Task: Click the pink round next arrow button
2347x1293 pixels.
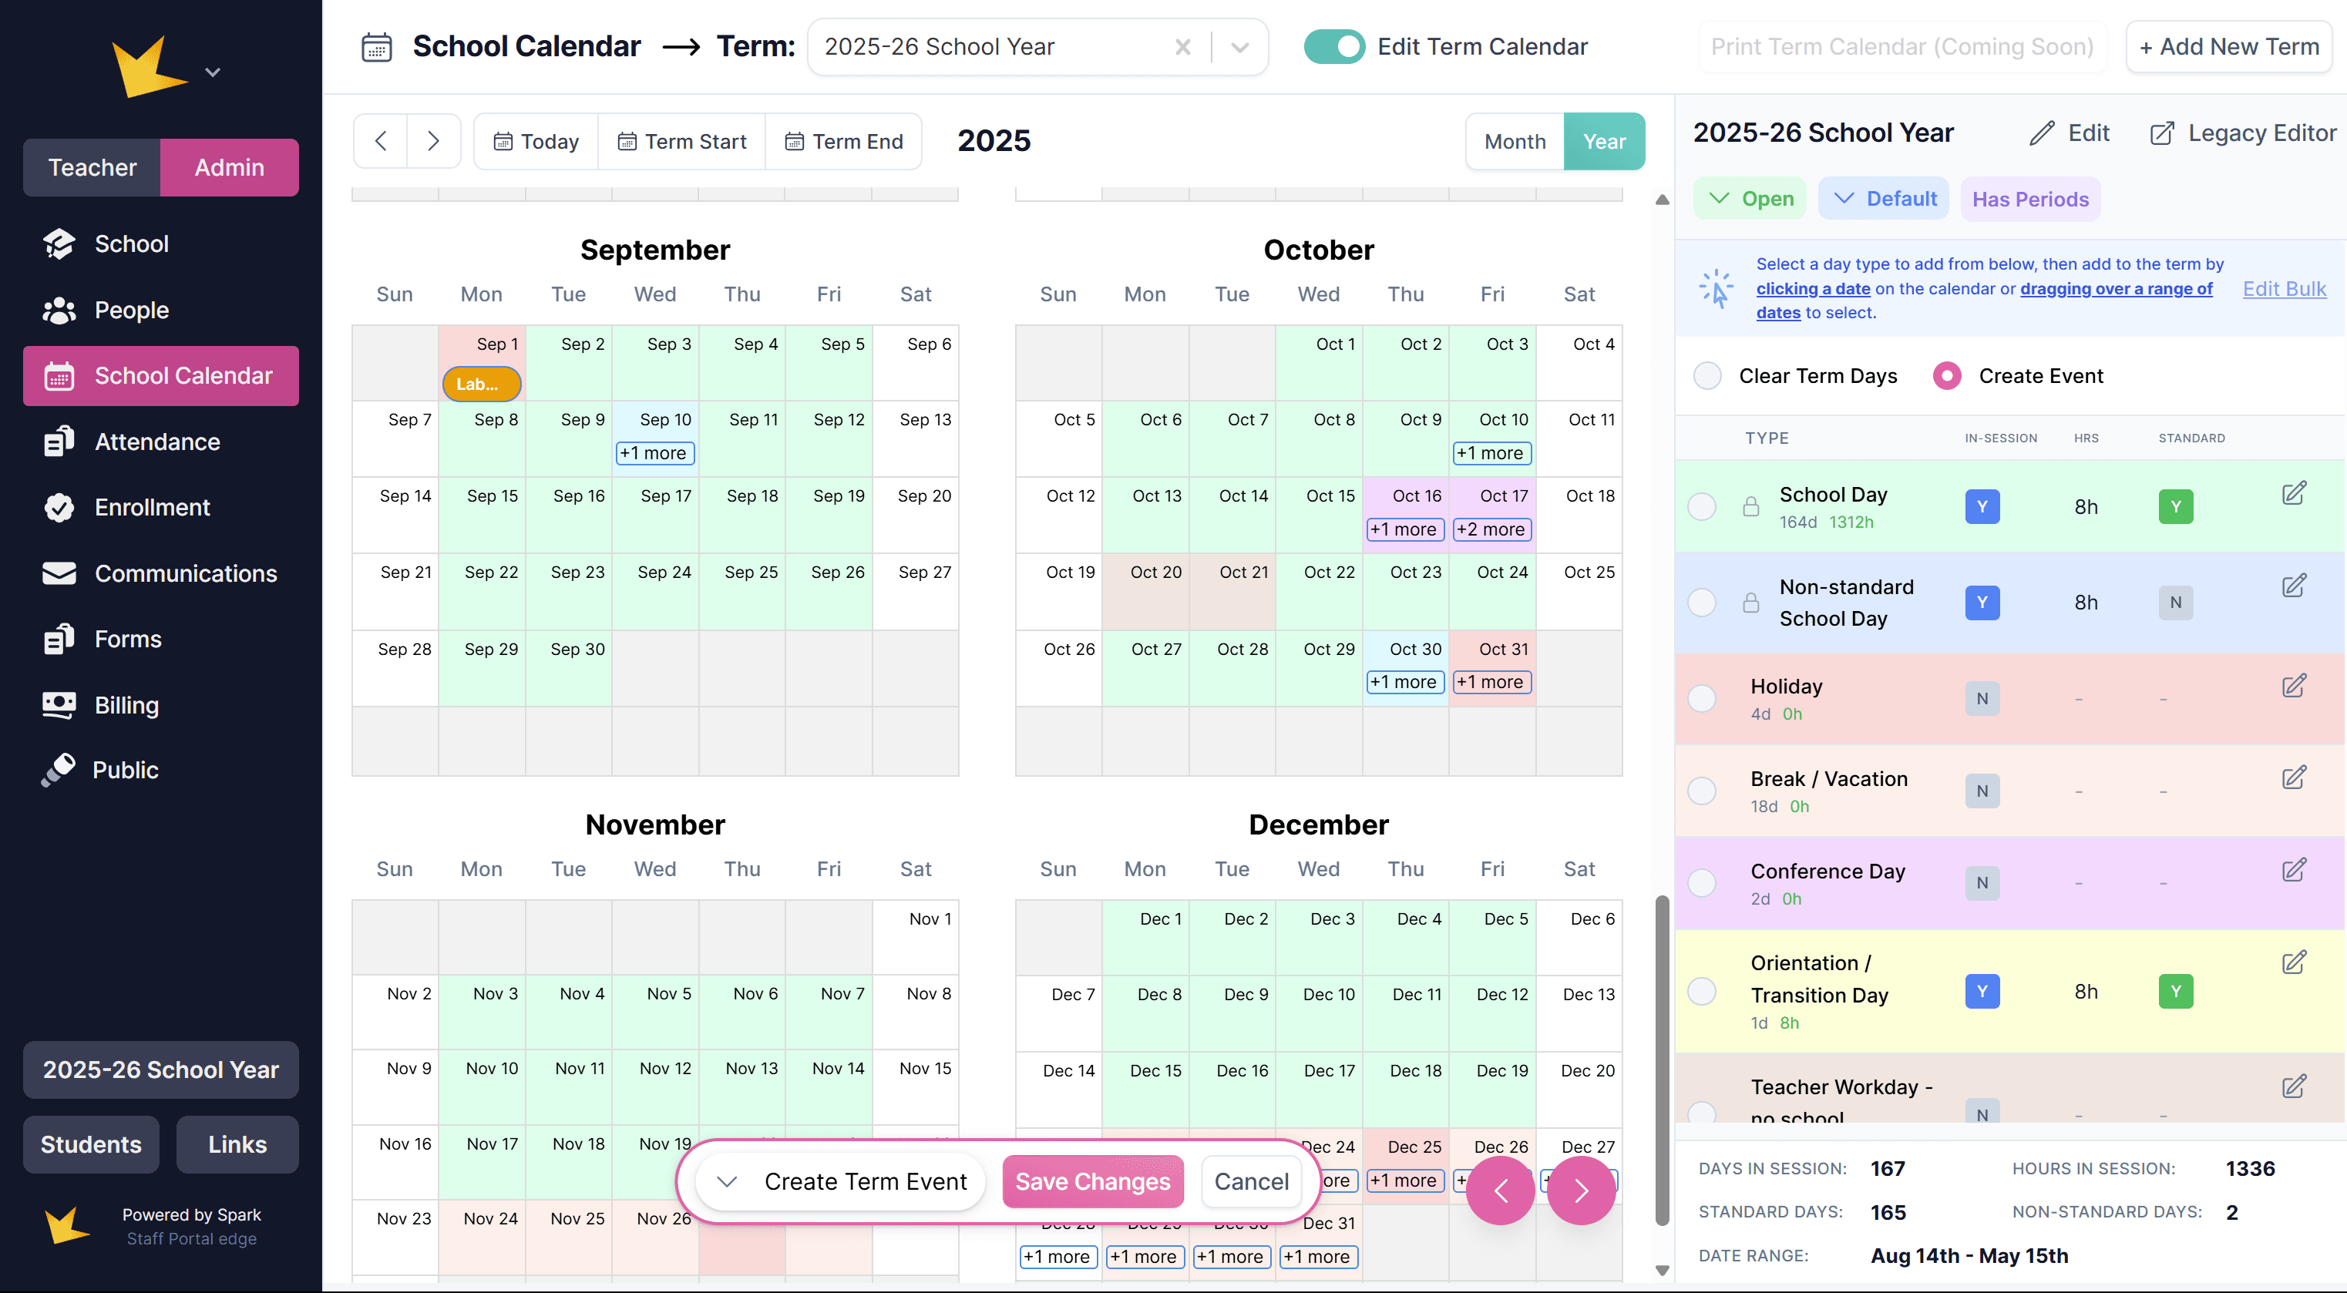Action: [x=1581, y=1190]
